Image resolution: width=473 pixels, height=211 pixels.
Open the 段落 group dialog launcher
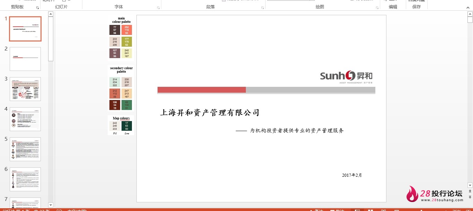[x=263, y=8]
